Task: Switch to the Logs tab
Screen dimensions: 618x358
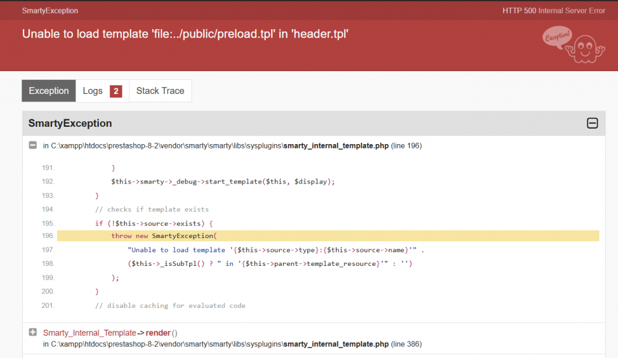Action: 102,91
